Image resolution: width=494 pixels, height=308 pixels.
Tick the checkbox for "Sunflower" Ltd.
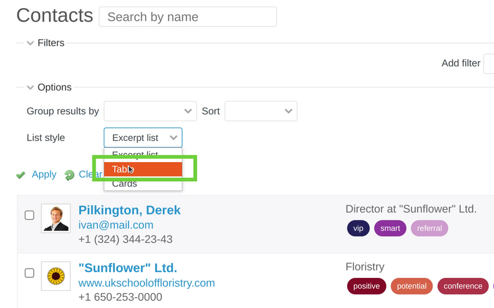point(29,273)
